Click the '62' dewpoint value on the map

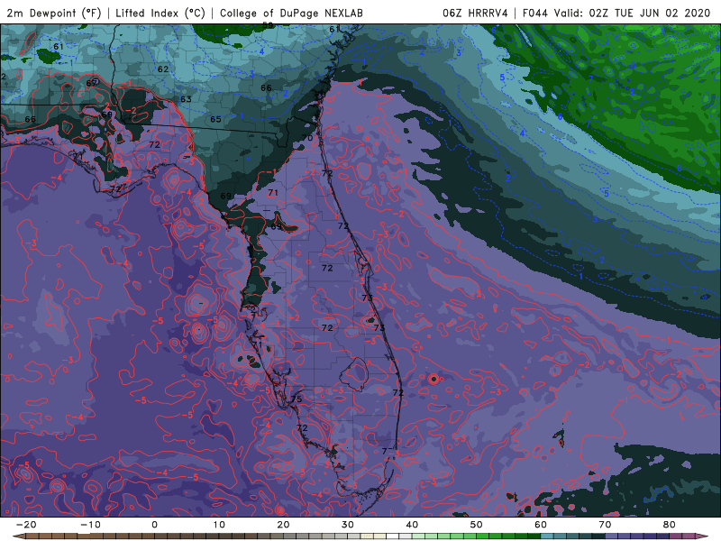[x=163, y=69]
